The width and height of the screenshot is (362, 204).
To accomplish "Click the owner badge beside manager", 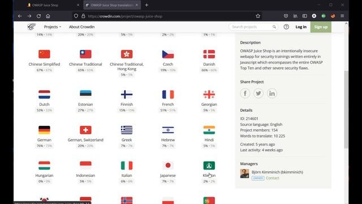I will (x=258, y=178).
